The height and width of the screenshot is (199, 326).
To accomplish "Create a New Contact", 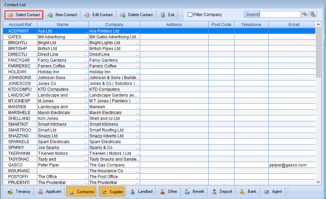I will click(62, 15).
